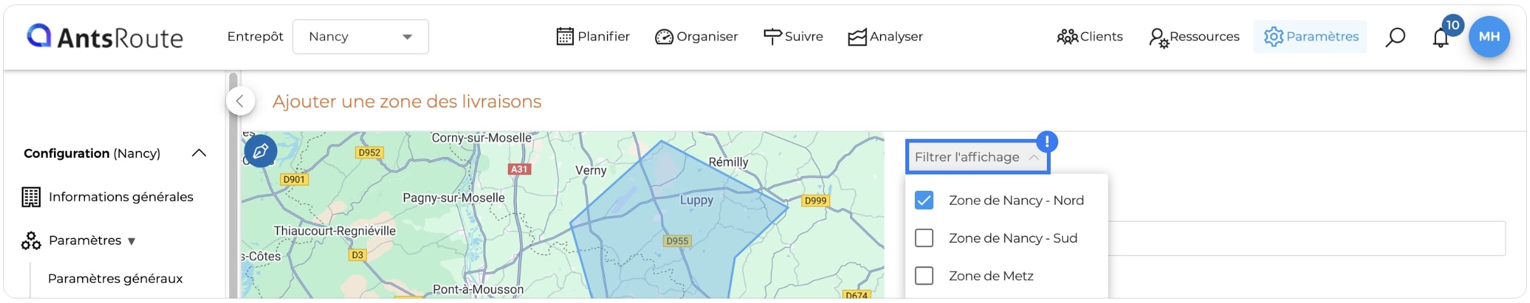Click the text field right of the filter list
Image resolution: width=1530 pixels, height=303 pixels.
[1307, 238]
